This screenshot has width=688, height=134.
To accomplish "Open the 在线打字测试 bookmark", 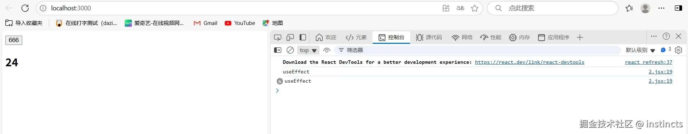I will (86, 23).
